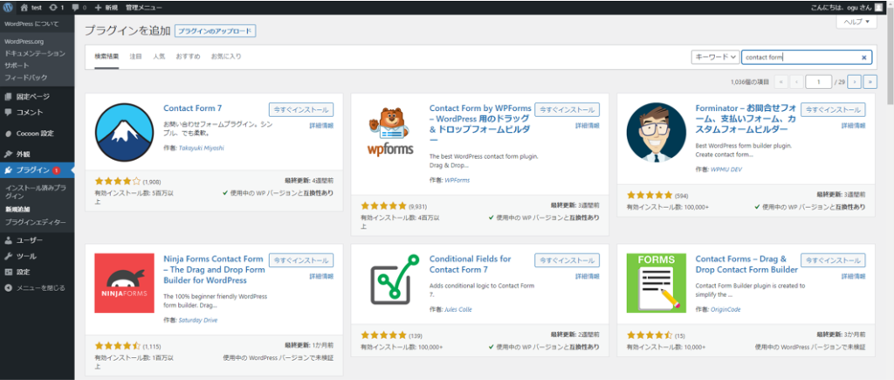894x380 pixels.
Task: Open author link Saturday Drive
Action: [198, 320]
